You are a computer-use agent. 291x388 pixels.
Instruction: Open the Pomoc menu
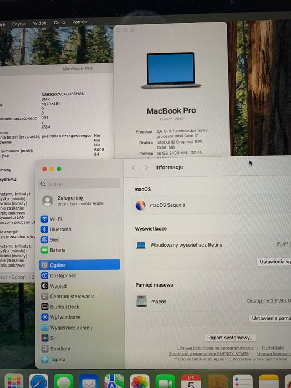pyautogui.click(x=79, y=22)
